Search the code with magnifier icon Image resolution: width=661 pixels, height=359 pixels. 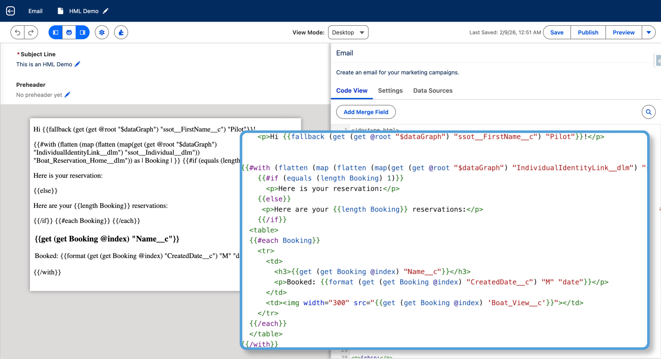[648, 112]
